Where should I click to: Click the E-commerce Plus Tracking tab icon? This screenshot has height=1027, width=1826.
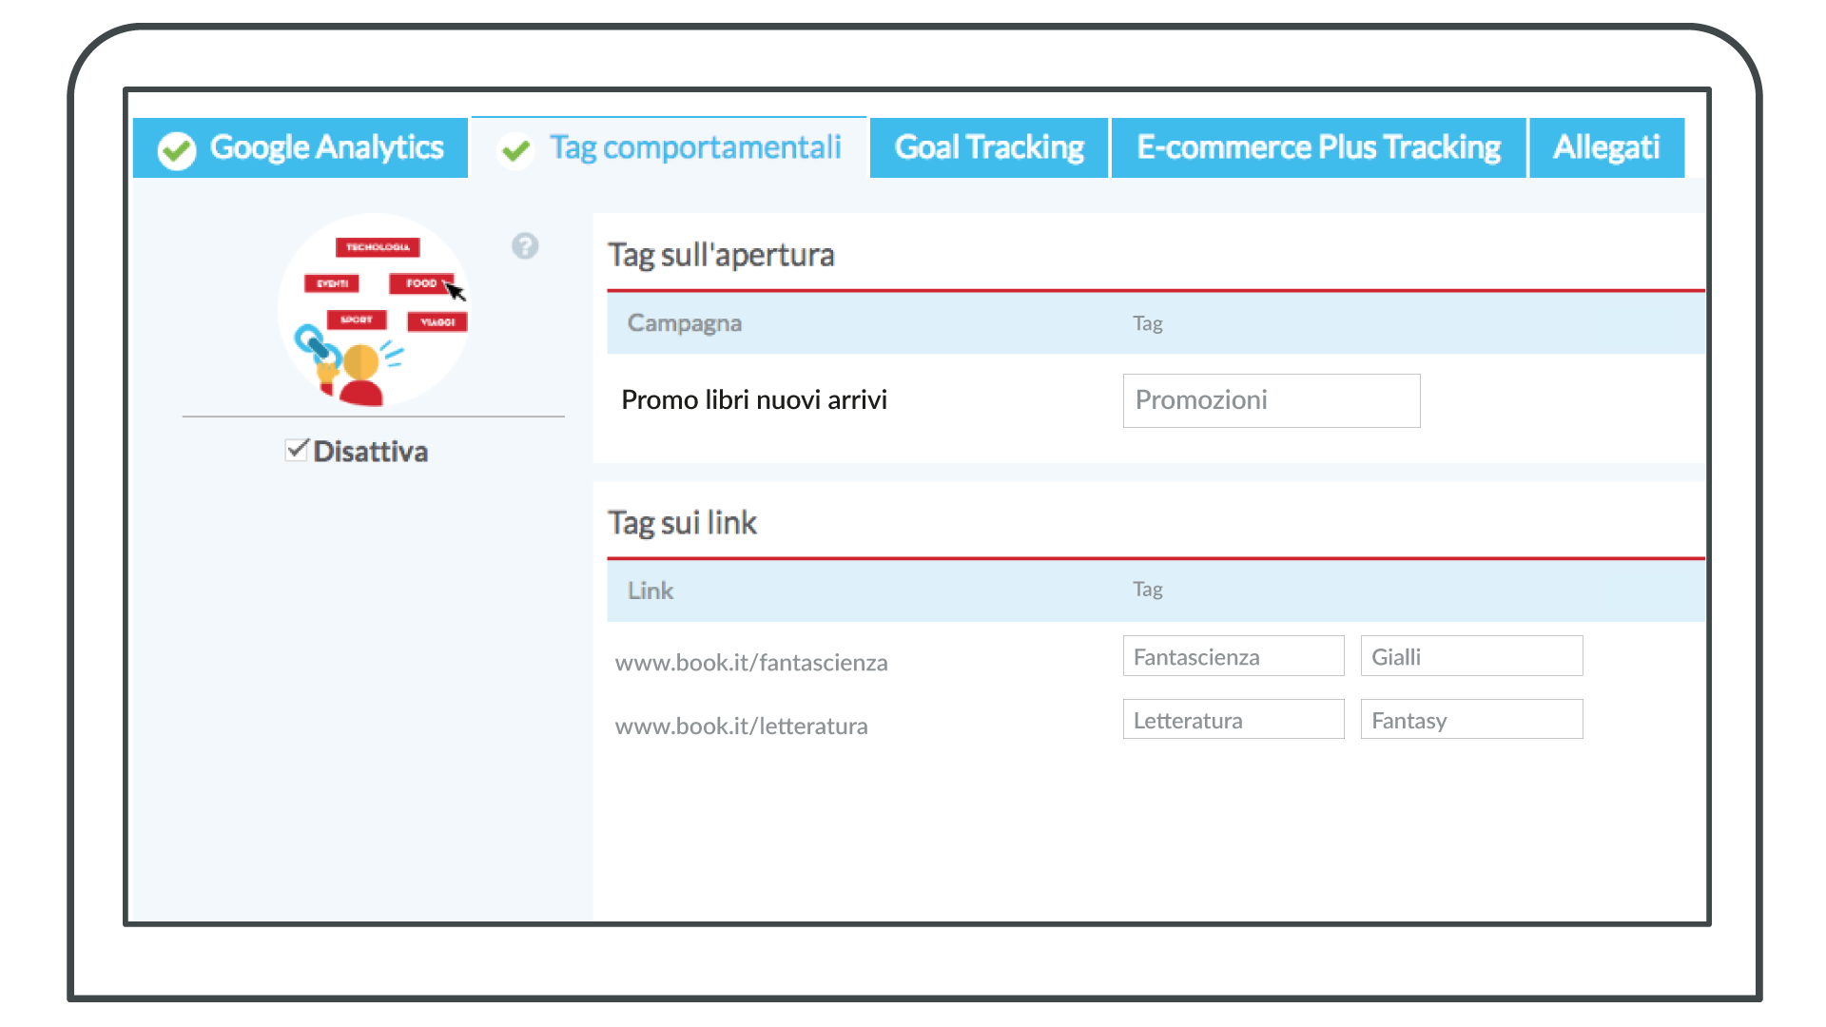1317,148
